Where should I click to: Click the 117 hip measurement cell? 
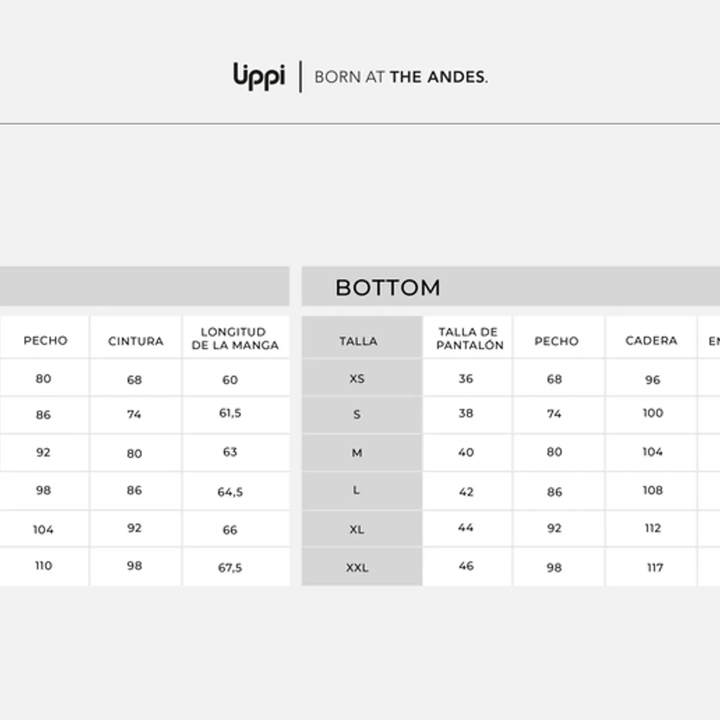point(655,567)
